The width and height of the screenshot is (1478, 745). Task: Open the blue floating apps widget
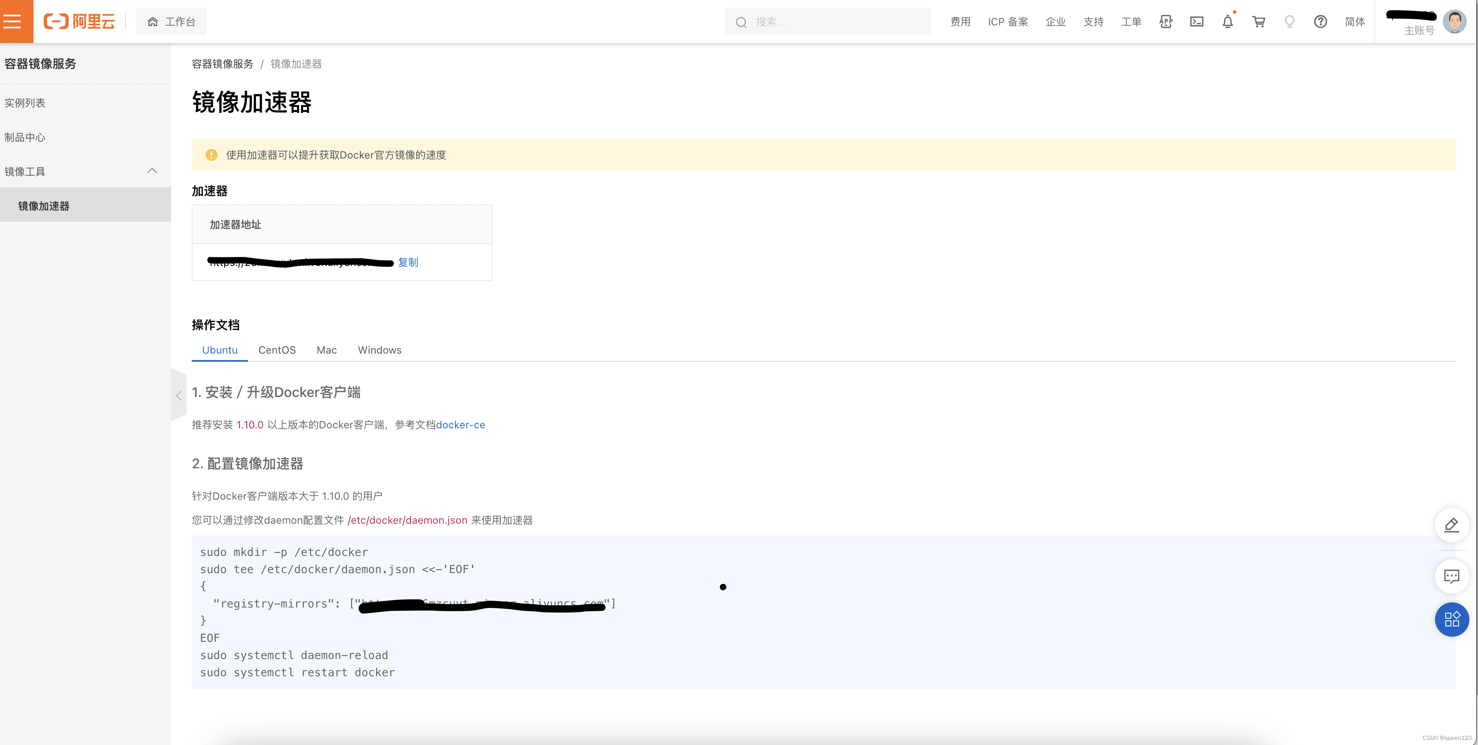1452,620
